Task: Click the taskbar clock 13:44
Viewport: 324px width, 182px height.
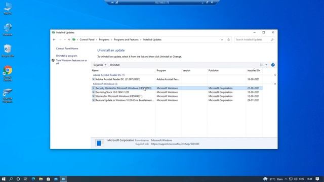Action: 309,179
